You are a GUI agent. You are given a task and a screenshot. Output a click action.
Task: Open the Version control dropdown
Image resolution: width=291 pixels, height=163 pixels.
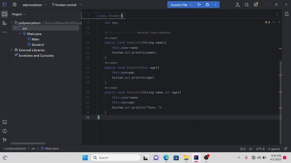[66, 5]
